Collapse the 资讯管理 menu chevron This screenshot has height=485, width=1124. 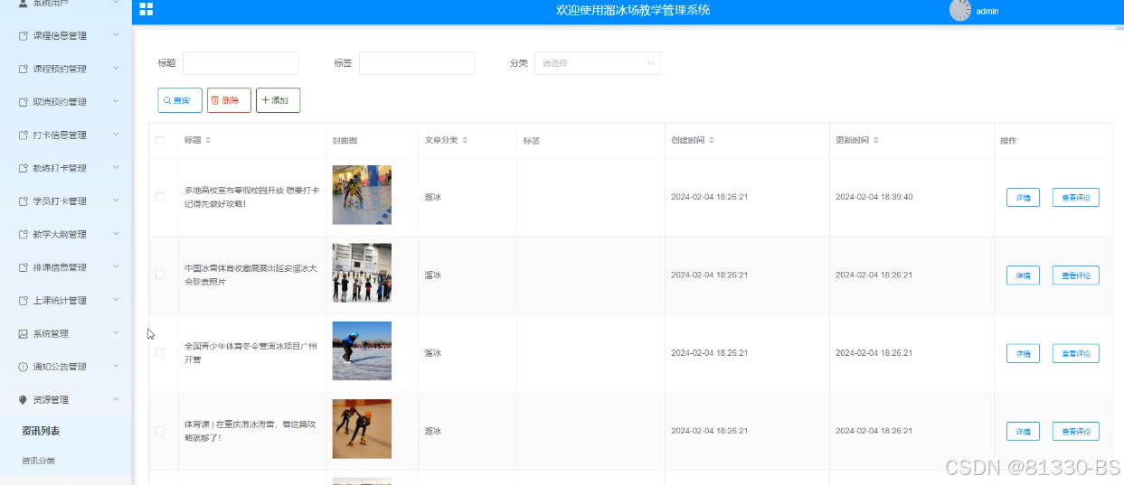point(116,399)
